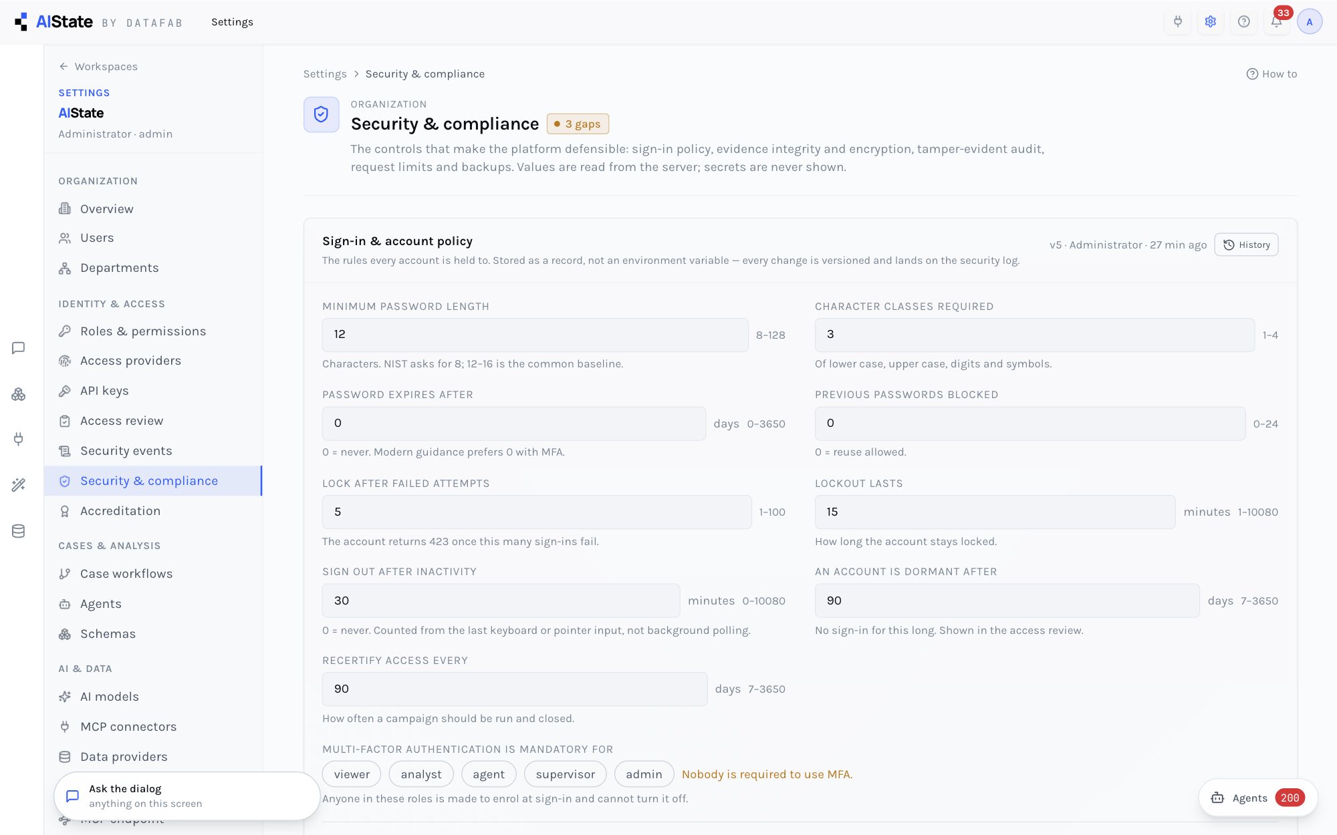Toggle supervisor role for mandatory MFA
The image size is (1337, 835).
pos(565,774)
